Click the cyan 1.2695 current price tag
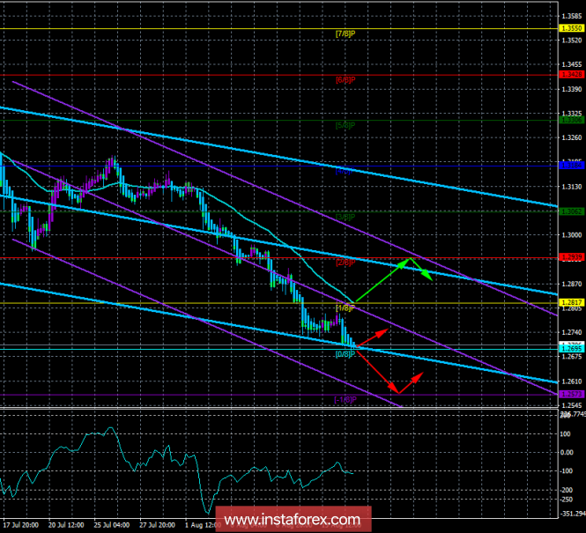586x533 pixels. point(571,349)
